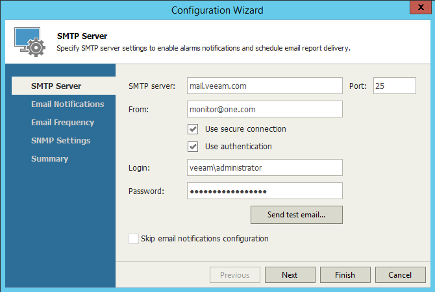The image size is (435, 292).
Task: Switch to the SNMP Settings step
Action: click(60, 140)
